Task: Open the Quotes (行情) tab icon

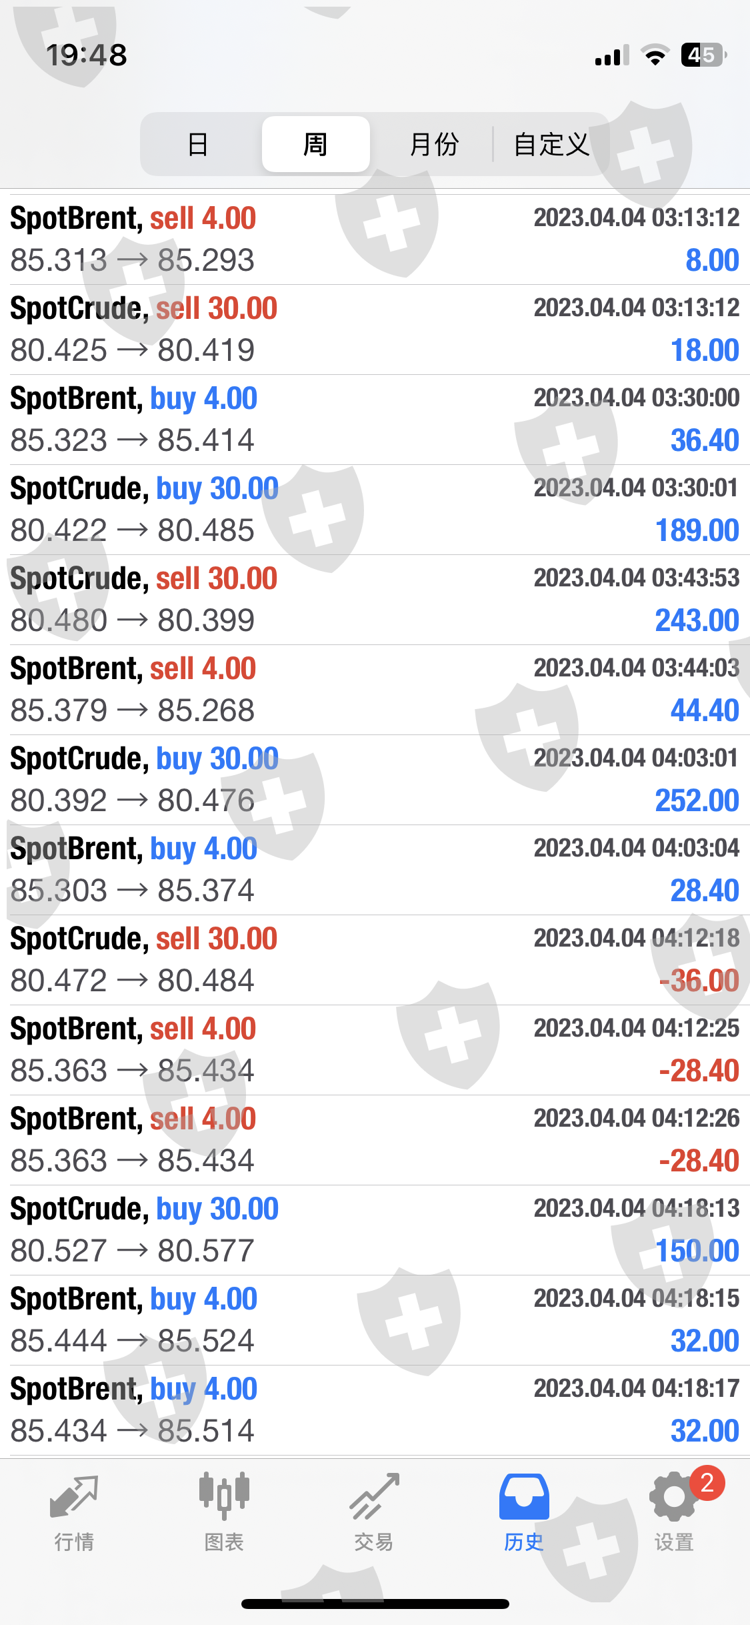Action: (74, 1498)
